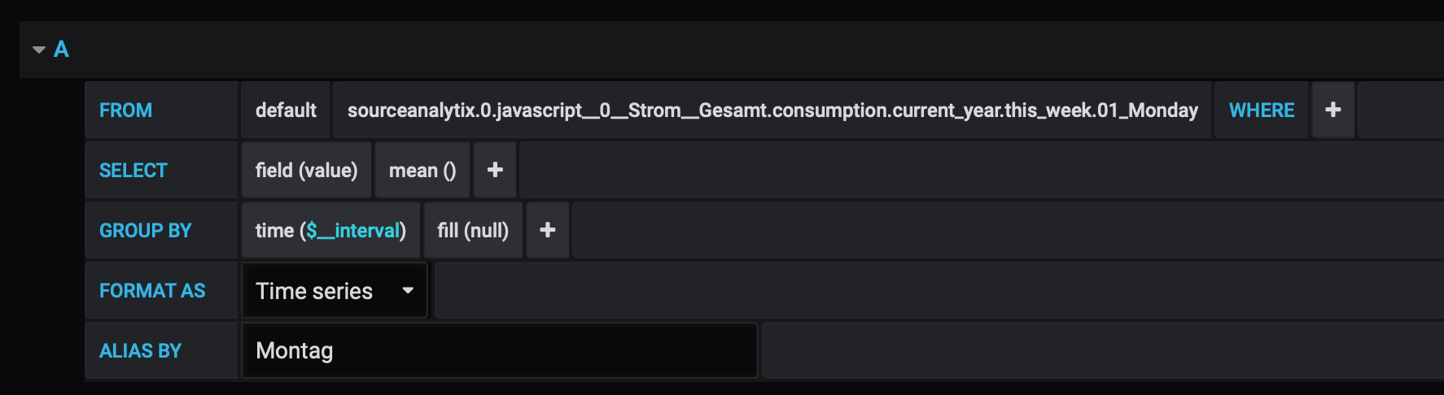Viewport: 1444px width, 395px height.
Task: Add a WHERE condition with the plus icon
Action: 1332,110
